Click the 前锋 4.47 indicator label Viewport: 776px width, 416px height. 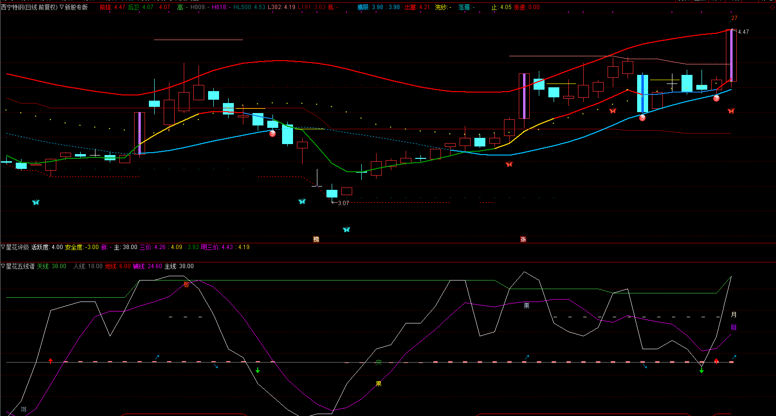[x=112, y=7]
